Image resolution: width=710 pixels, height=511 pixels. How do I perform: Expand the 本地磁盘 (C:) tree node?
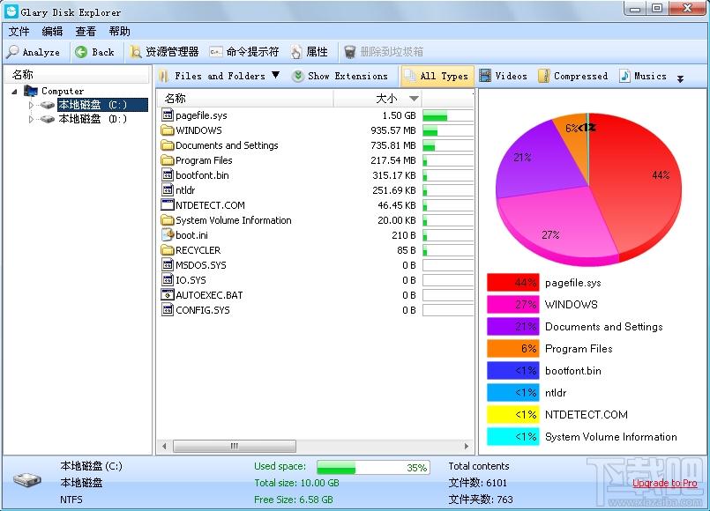tap(31, 105)
